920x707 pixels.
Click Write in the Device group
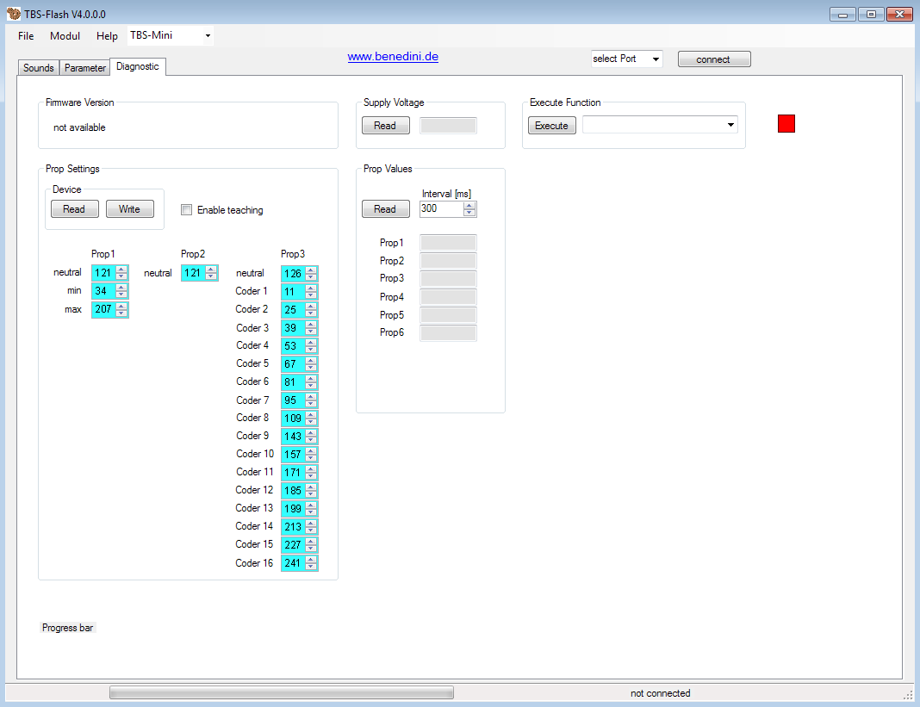pos(129,209)
